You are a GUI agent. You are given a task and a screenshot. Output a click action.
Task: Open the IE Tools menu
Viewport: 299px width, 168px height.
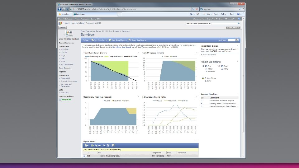pos(233,14)
